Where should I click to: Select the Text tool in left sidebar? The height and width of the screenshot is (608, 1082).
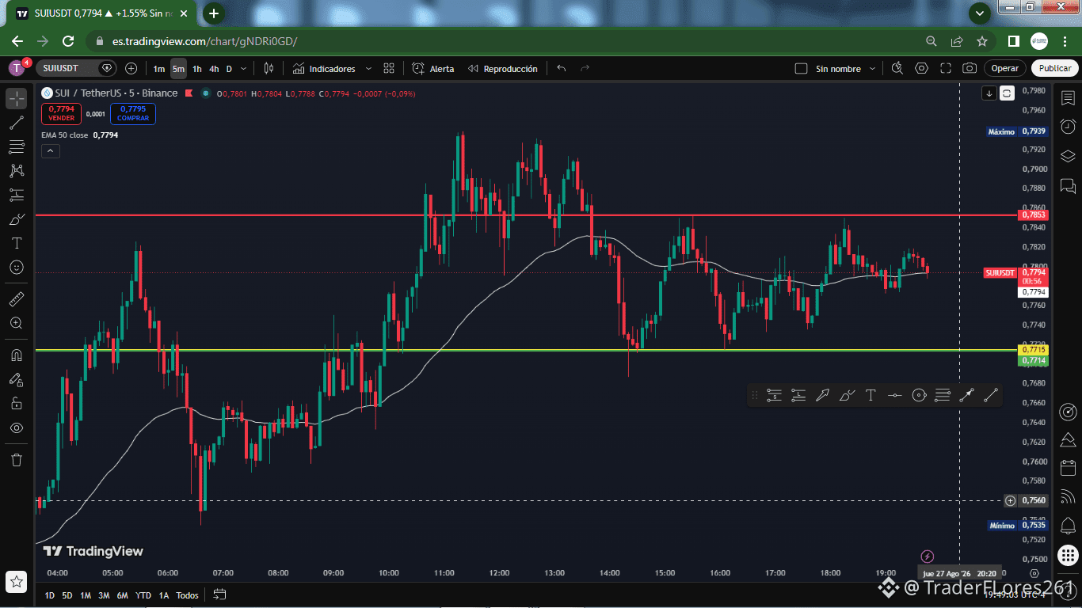[x=17, y=243]
